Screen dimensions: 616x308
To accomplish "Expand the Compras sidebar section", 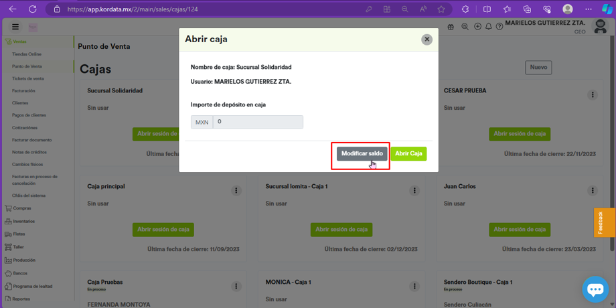I will [22, 208].
